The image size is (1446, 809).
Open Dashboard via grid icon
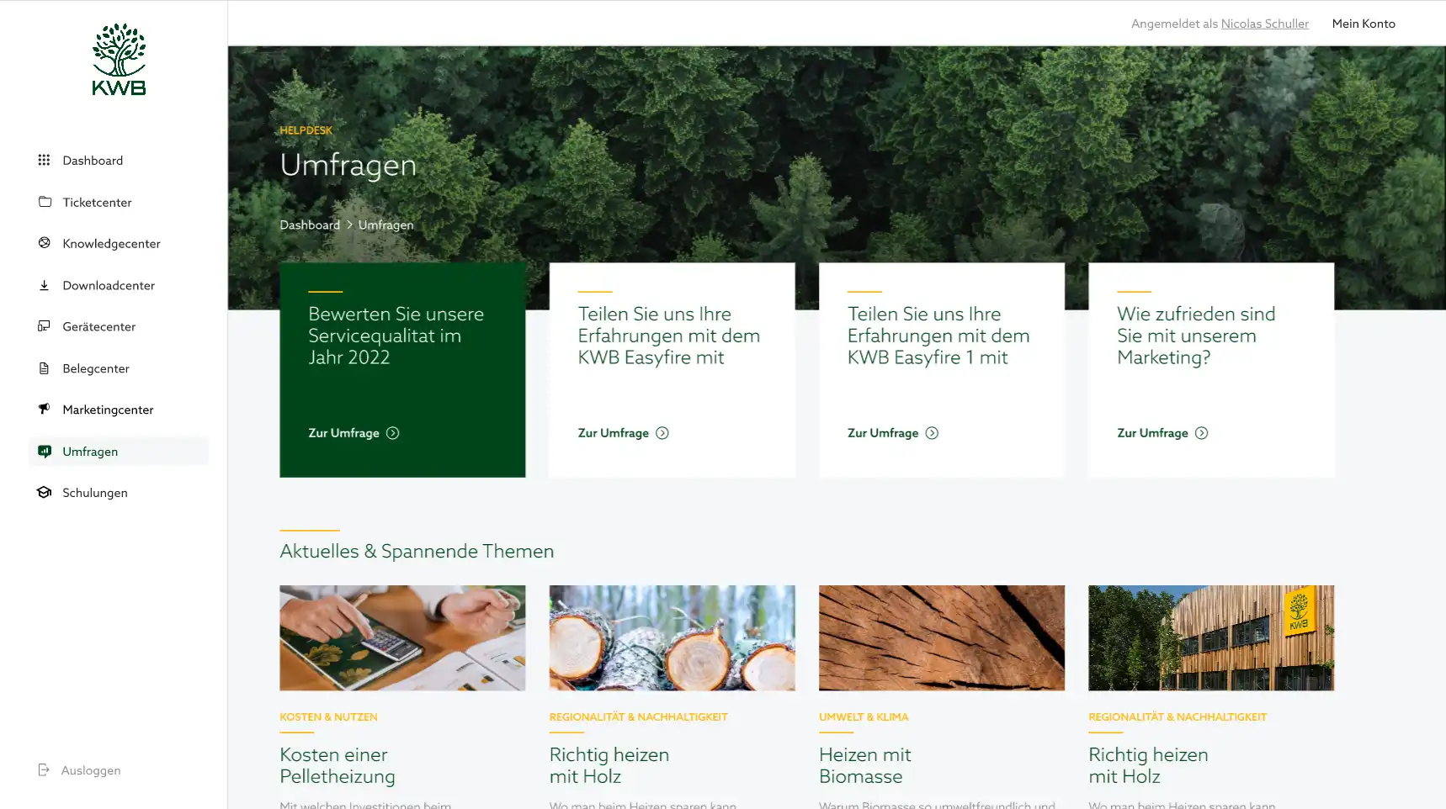coord(45,160)
